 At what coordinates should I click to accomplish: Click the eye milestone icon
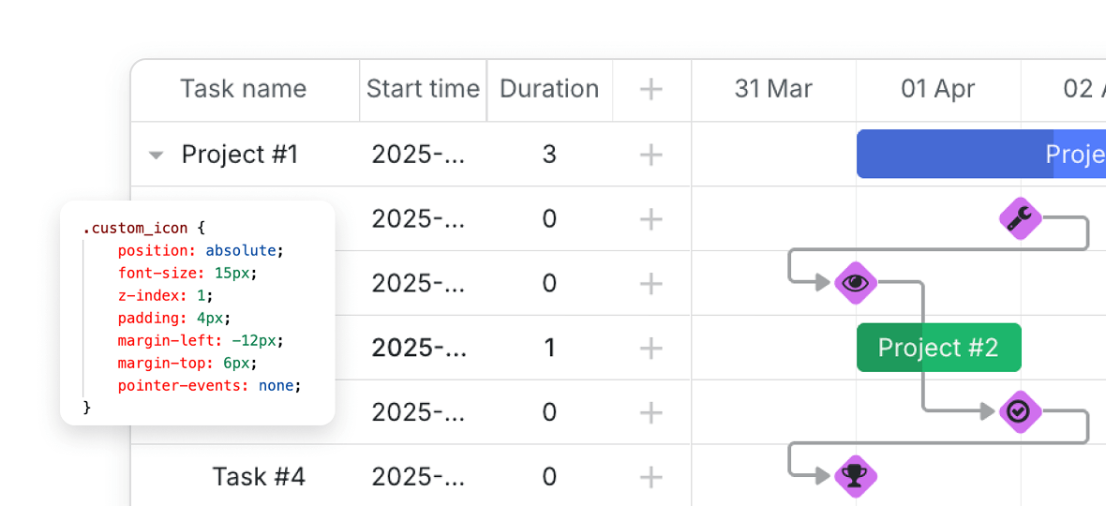[855, 282]
